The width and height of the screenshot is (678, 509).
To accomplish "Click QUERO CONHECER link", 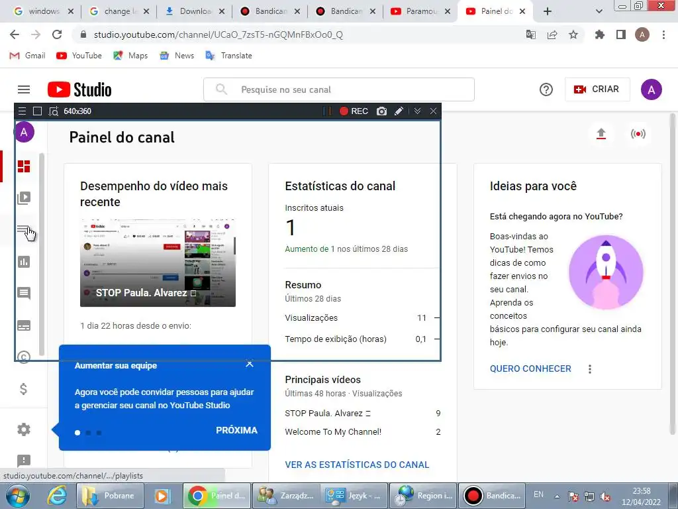I will coord(530,368).
